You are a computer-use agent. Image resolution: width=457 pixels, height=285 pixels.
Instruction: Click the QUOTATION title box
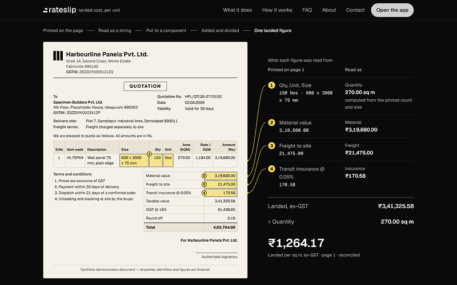(x=145, y=86)
